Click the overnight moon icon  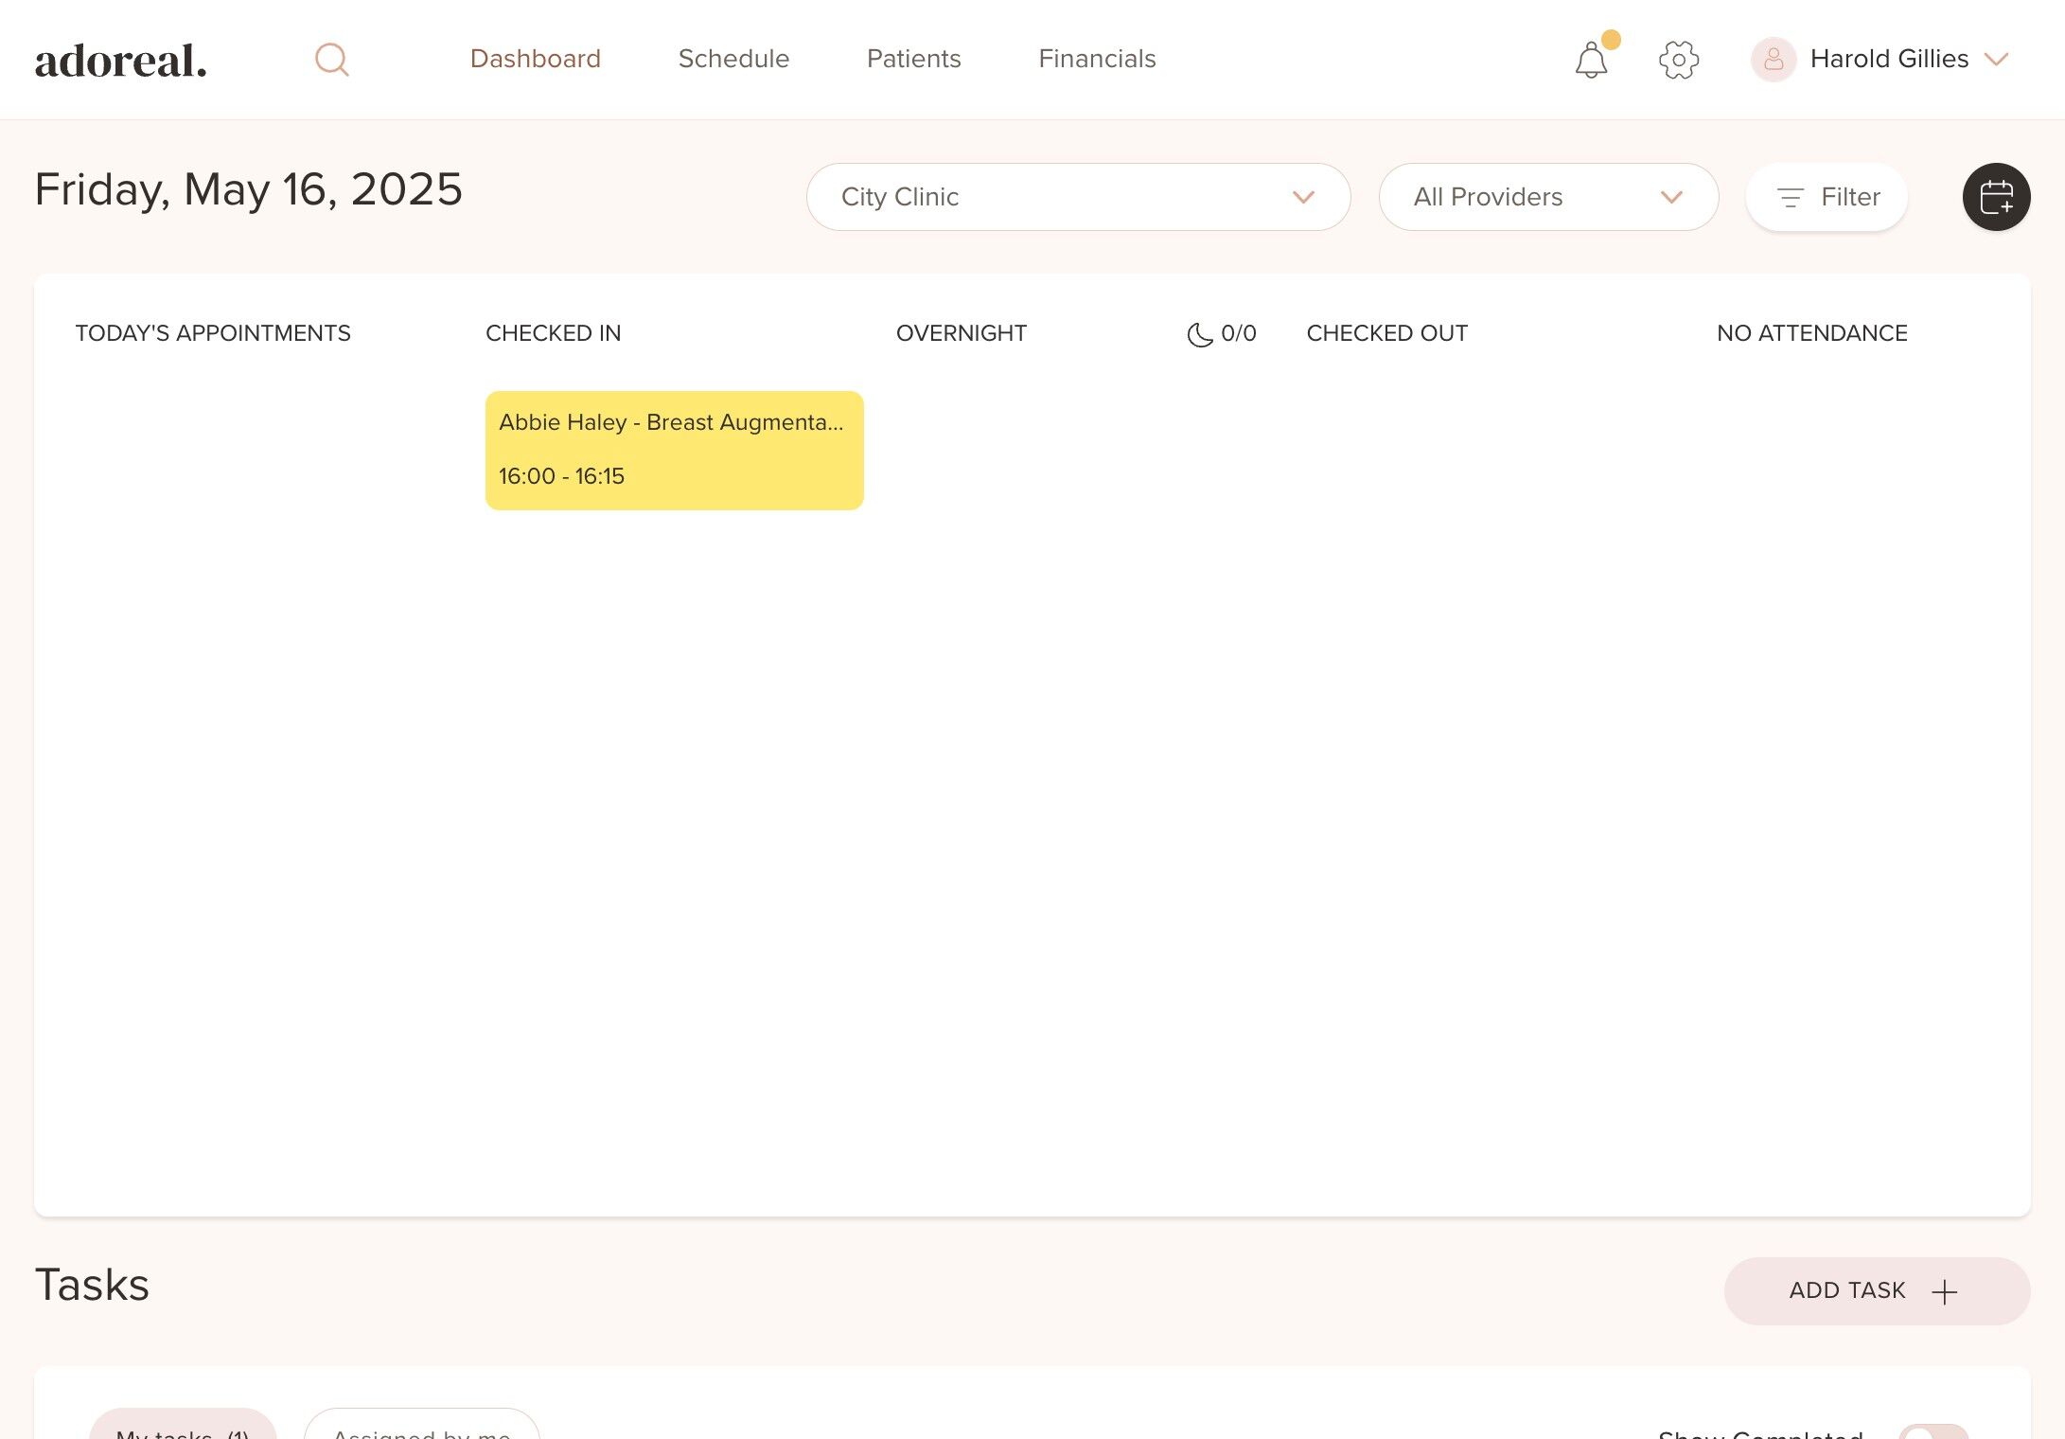pyautogui.click(x=1199, y=334)
